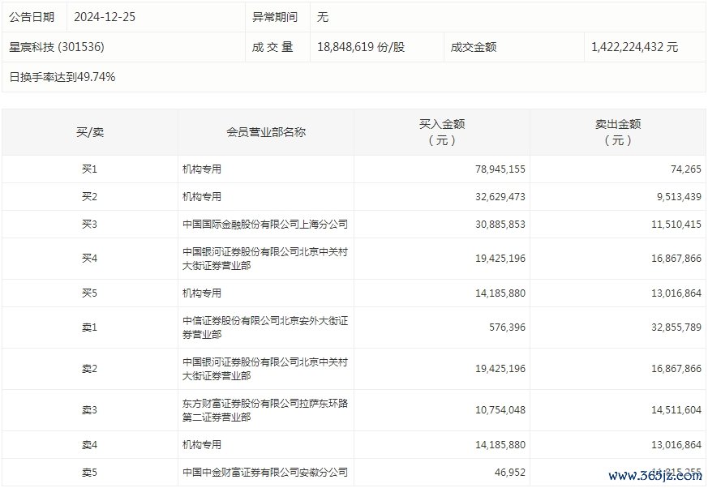Click 机构专用 in the 买2 row
The width and height of the screenshot is (708, 488).
(202, 197)
